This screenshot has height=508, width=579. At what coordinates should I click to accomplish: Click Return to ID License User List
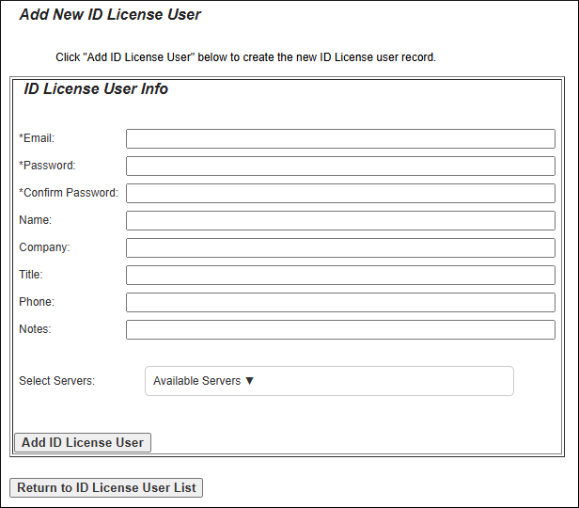coord(106,487)
